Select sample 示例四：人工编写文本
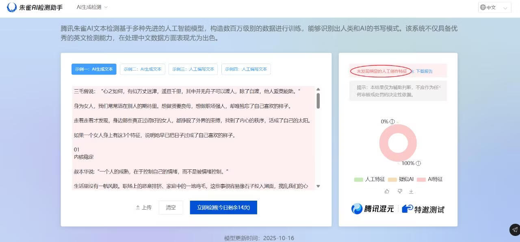Screen dimensions: 520x242 pyautogui.click(x=246, y=69)
